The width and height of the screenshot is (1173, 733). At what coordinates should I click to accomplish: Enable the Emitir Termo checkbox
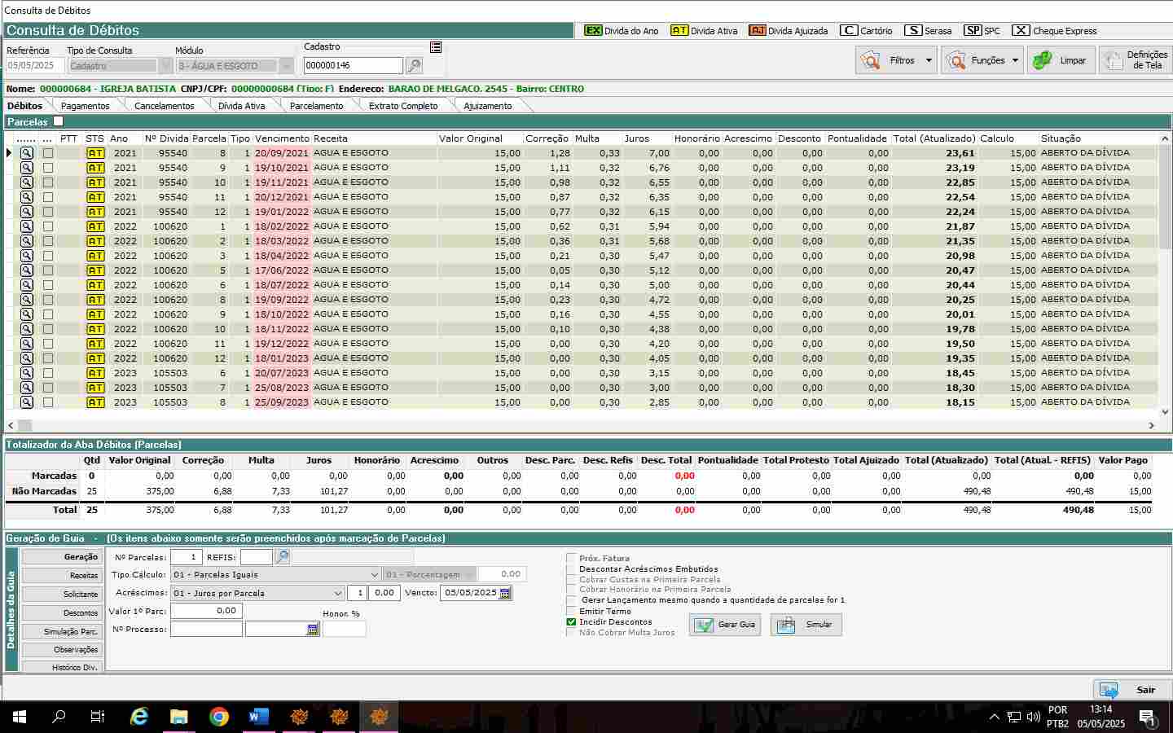(571, 612)
